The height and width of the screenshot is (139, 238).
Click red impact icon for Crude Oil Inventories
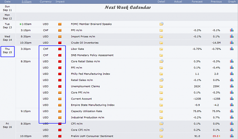click(60, 43)
